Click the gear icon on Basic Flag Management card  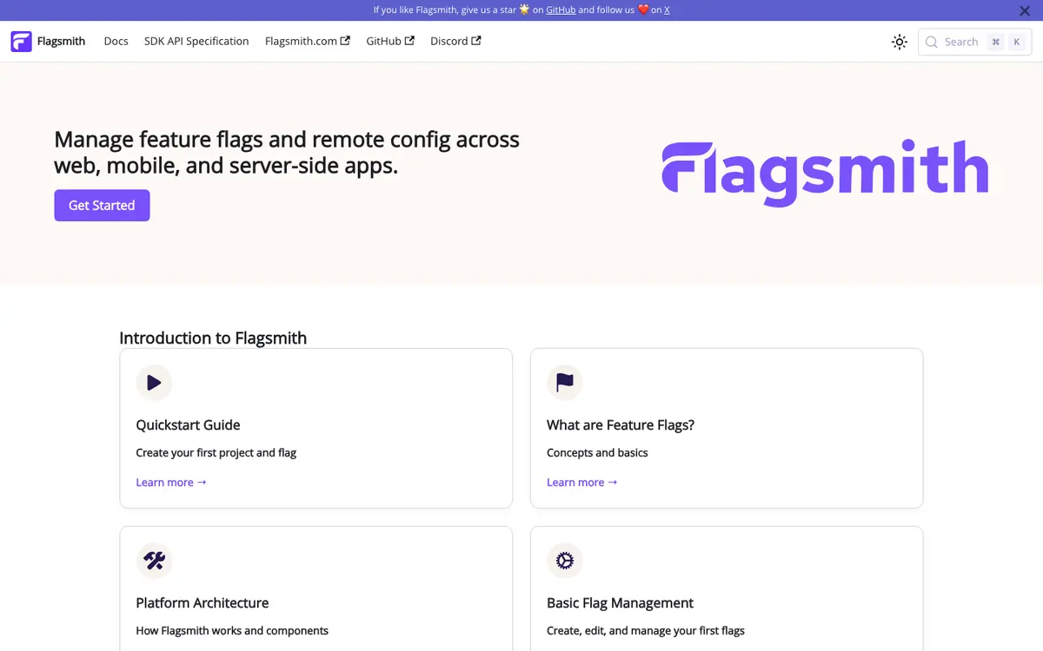[x=565, y=560]
